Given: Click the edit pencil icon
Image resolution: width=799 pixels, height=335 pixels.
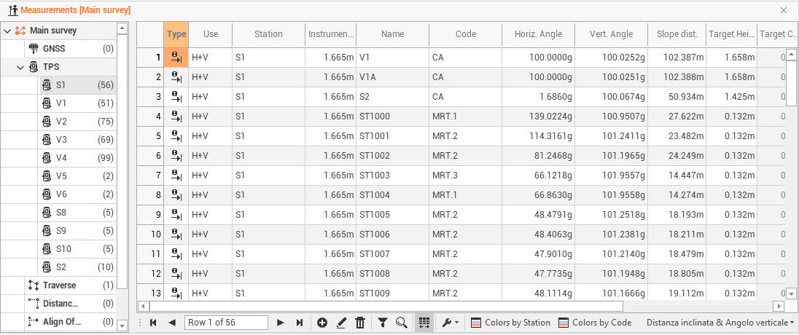Looking at the screenshot, I should pos(341,323).
